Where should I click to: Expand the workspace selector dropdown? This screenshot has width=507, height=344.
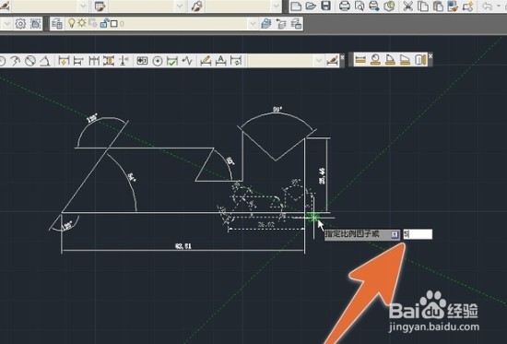tap(7, 24)
